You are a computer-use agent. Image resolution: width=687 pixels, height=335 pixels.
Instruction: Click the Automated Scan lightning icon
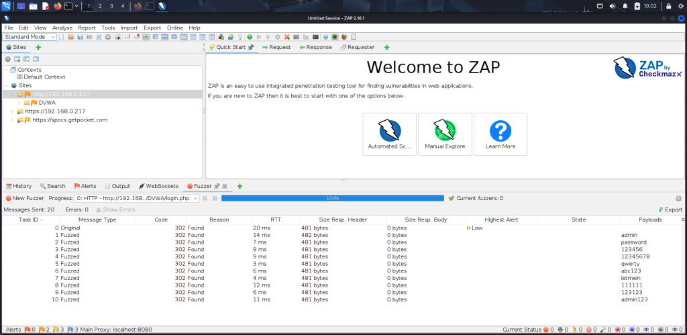(390, 130)
